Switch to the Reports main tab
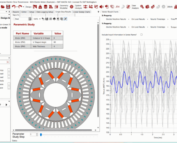The width and height of the screenshot is (177, 143). pos(16,12)
